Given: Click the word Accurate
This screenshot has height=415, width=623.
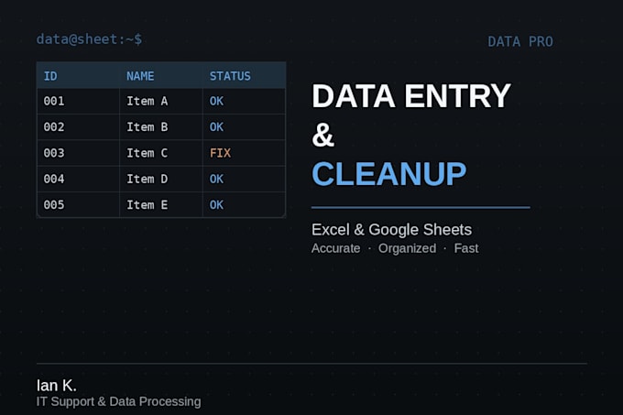Looking at the screenshot, I should click(335, 248).
